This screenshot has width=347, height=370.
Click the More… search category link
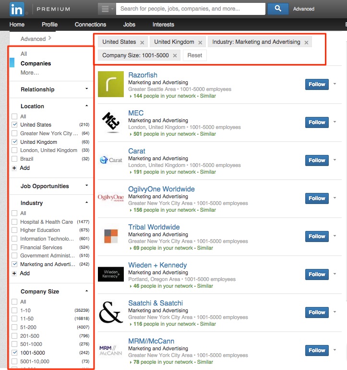tap(30, 73)
